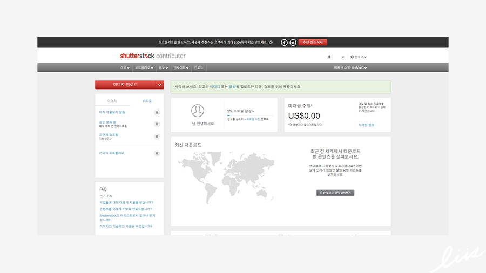This screenshot has width=486, height=273.
Task: Click the globe language icon
Action: click(x=352, y=57)
